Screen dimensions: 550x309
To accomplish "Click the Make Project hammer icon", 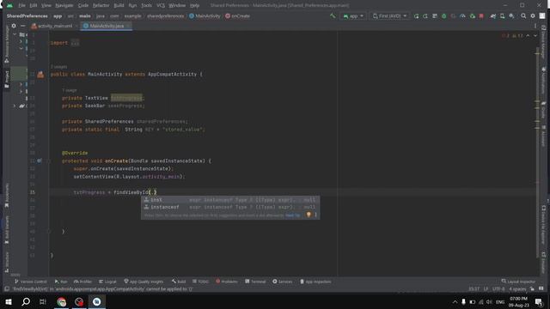I will click(x=333, y=15).
